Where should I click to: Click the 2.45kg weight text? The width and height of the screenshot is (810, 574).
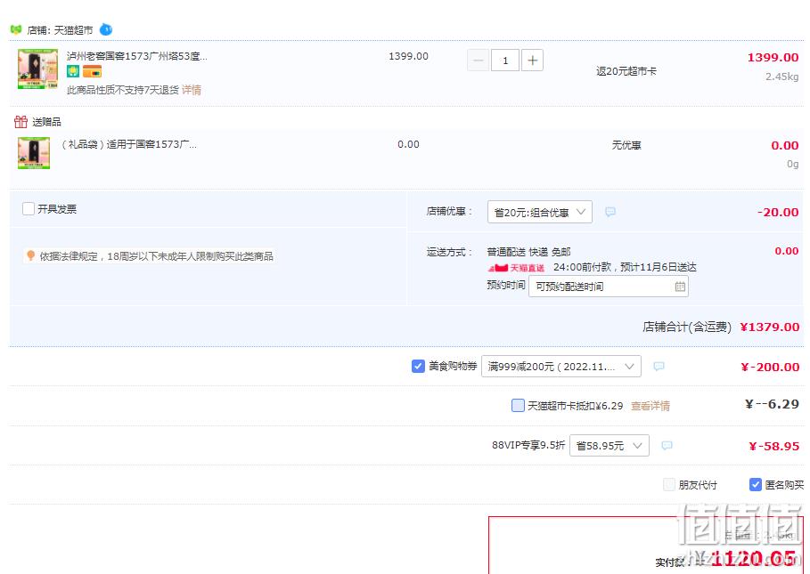(781, 77)
